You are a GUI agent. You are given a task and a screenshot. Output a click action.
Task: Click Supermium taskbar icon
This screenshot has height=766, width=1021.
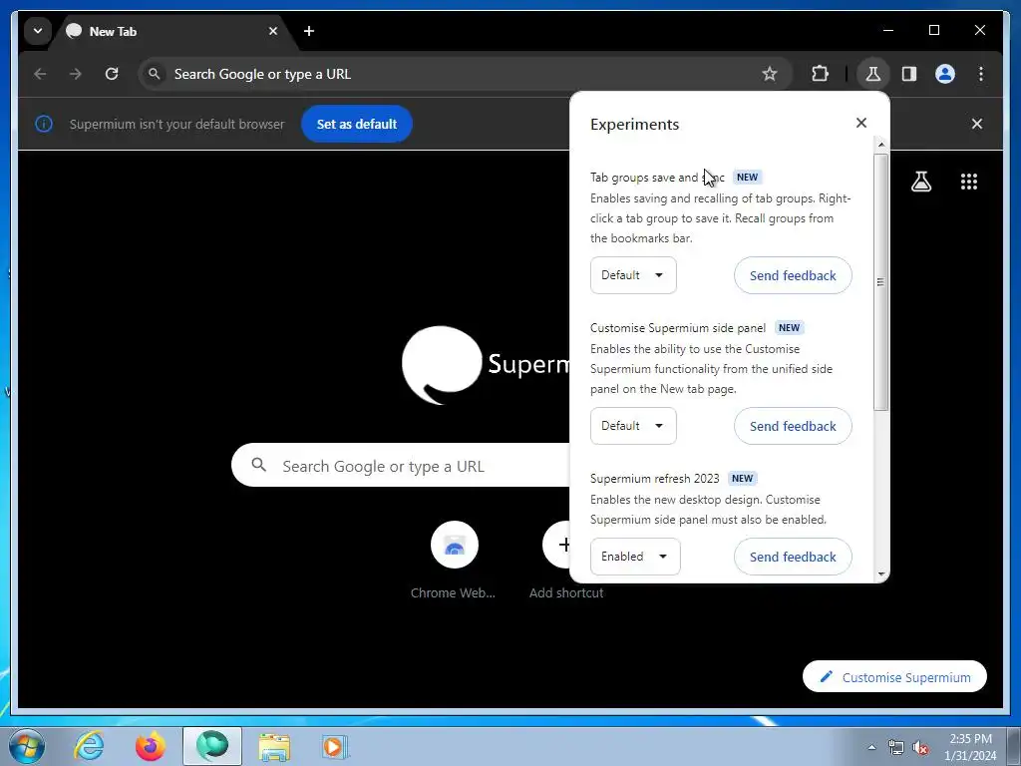tap(212, 746)
